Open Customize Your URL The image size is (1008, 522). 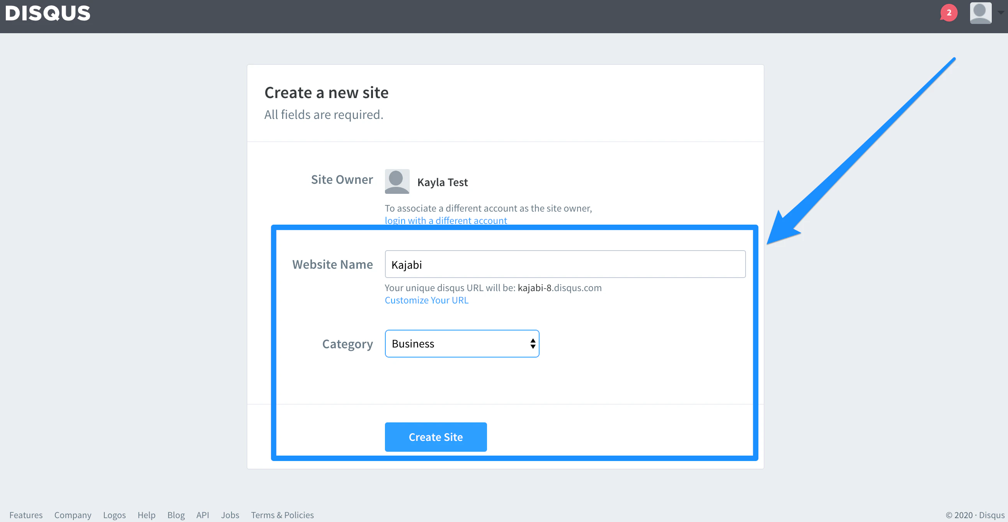tap(427, 300)
